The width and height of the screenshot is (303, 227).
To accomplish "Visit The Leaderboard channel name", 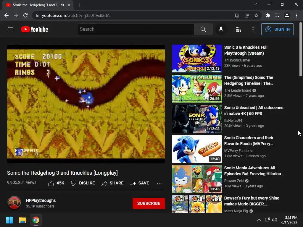I will [x=238, y=90].
